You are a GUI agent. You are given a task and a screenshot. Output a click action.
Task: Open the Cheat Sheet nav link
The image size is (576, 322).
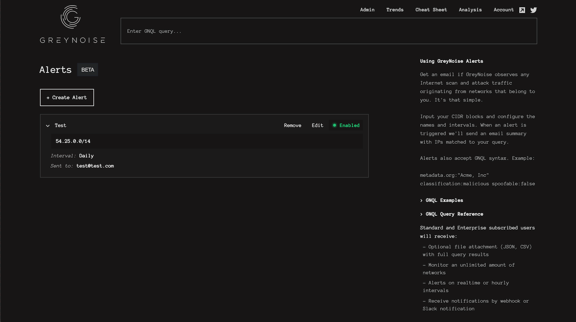coord(431,10)
